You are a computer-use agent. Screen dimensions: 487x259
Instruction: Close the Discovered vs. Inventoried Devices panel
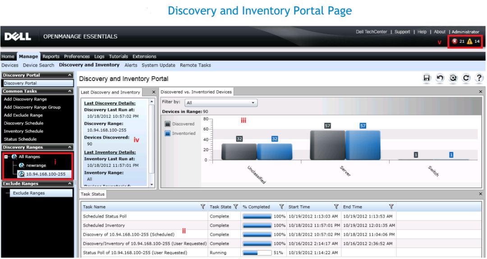coord(481,92)
